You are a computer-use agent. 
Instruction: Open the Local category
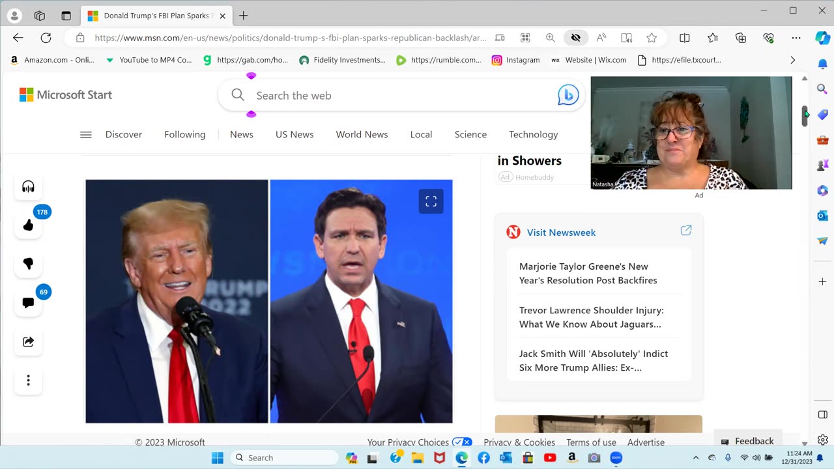coord(421,135)
